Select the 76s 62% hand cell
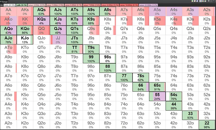 140,78
